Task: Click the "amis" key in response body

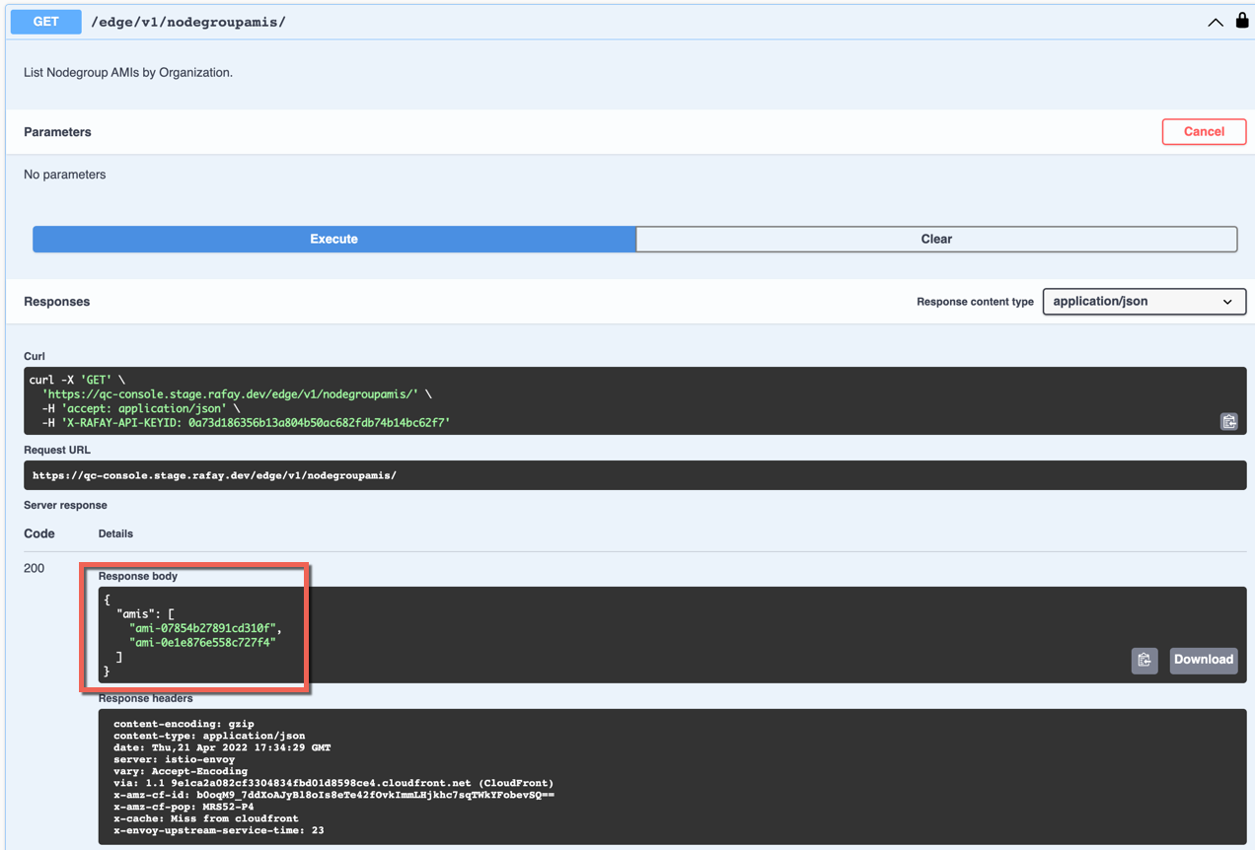Action: click(136, 613)
